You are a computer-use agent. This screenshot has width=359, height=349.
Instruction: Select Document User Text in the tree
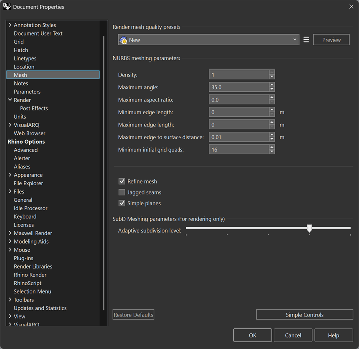point(38,33)
